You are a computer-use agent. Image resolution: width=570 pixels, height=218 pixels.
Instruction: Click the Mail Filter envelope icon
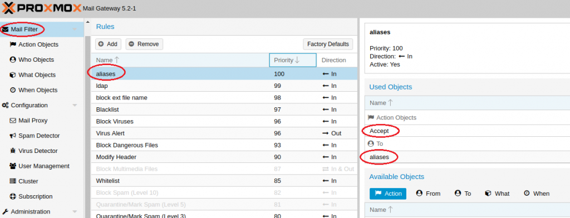(6, 29)
